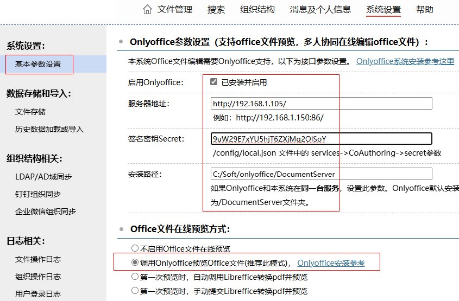
Task: Select the 系统设置 tab
Action: pyautogui.click(x=383, y=10)
